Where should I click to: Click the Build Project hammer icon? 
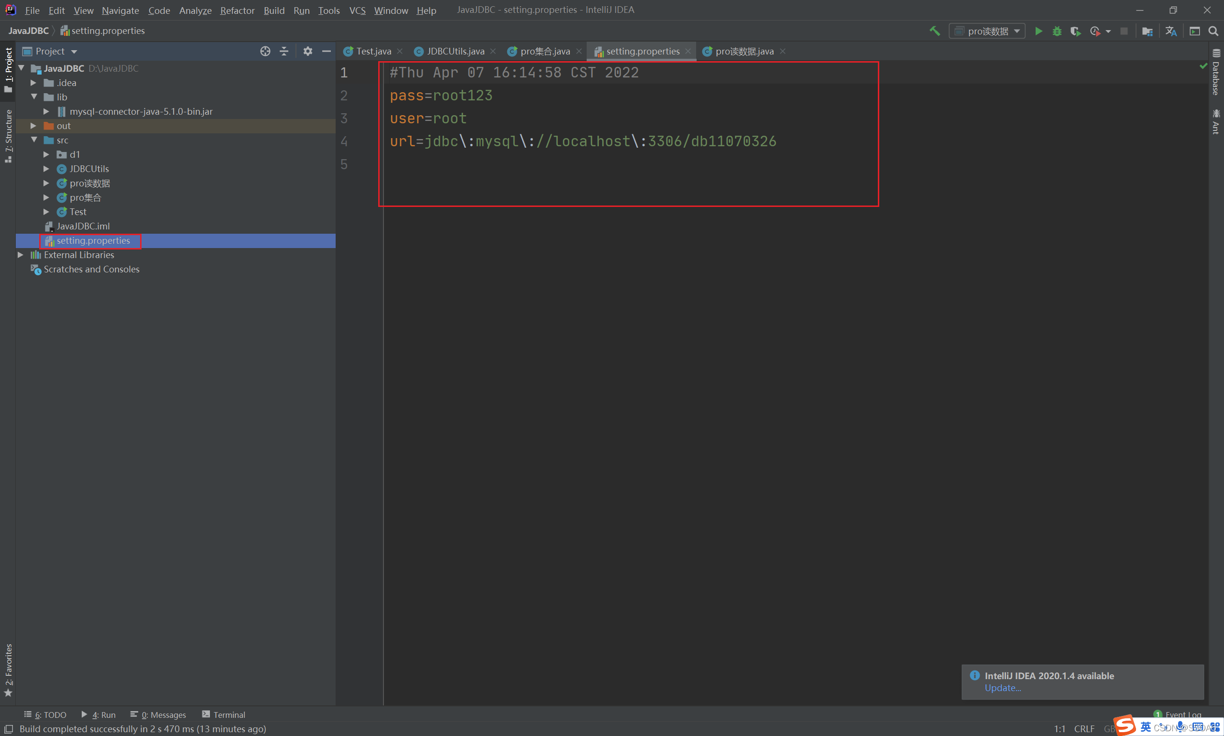coord(935,31)
